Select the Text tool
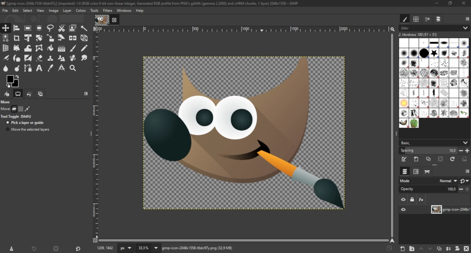Image resolution: width=471 pixels, height=253 pixels. pos(39,68)
